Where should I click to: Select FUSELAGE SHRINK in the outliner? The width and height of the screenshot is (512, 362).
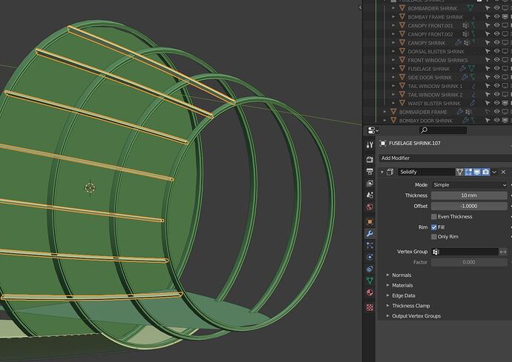[x=429, y=69]
